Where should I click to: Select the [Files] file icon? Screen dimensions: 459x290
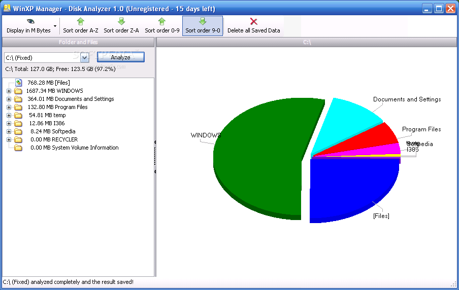coord(18,83)
